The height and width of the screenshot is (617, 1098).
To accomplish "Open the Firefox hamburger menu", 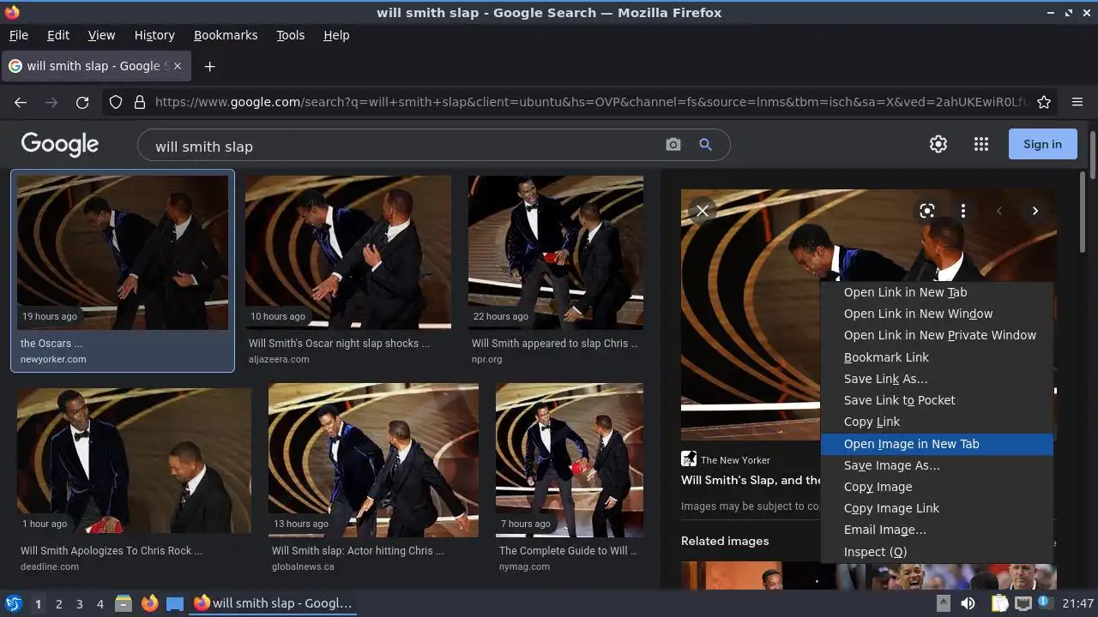I will [1077, 102].
